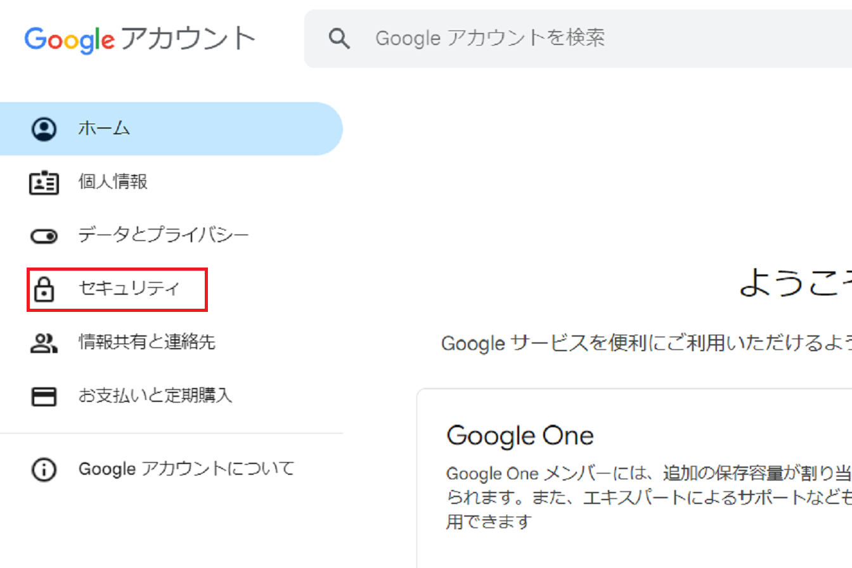Focus the Google アカウントを検索 search field

click(x=571, y=39)
